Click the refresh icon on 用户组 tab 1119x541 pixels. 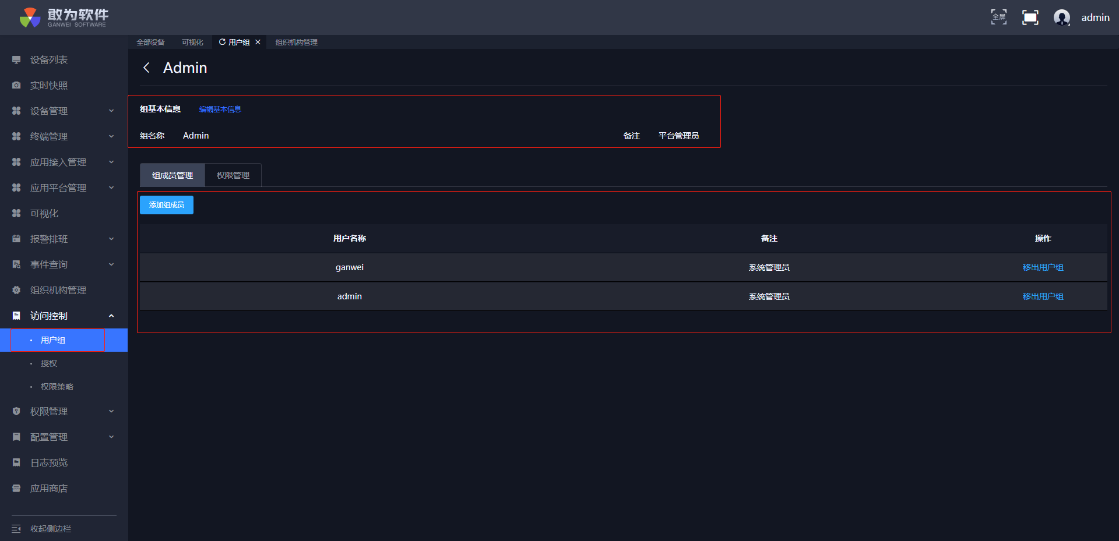click(x=222, y=42)
